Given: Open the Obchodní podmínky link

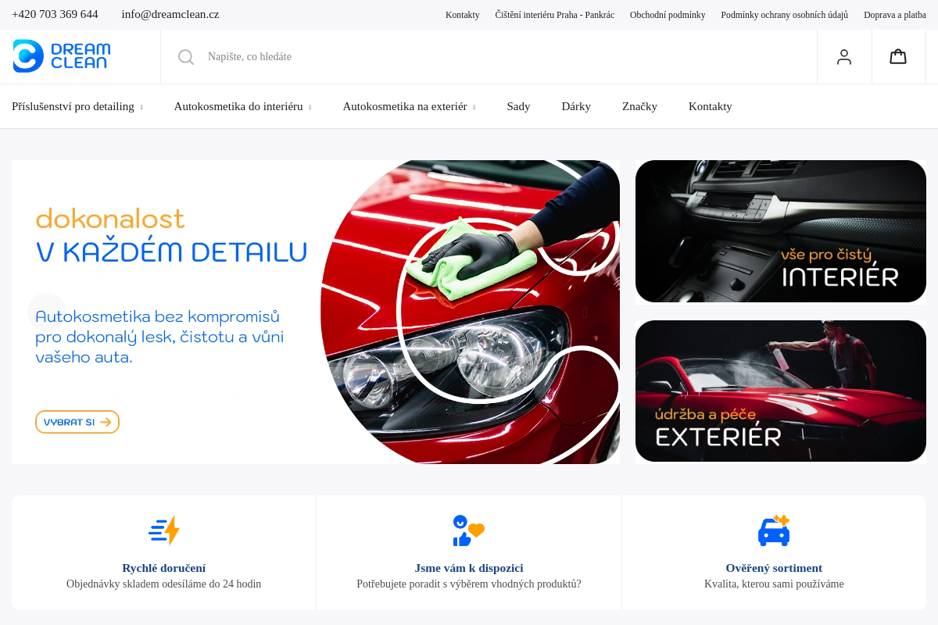Looking at the screenshot, I should [x=668, y=14].
